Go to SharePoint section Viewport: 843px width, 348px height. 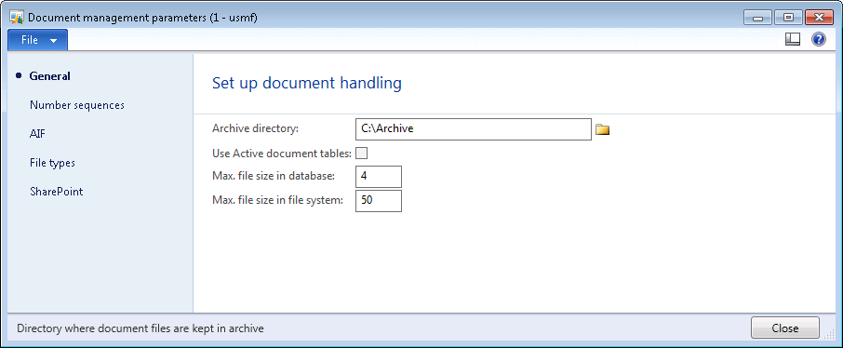(x=57, y=192)
